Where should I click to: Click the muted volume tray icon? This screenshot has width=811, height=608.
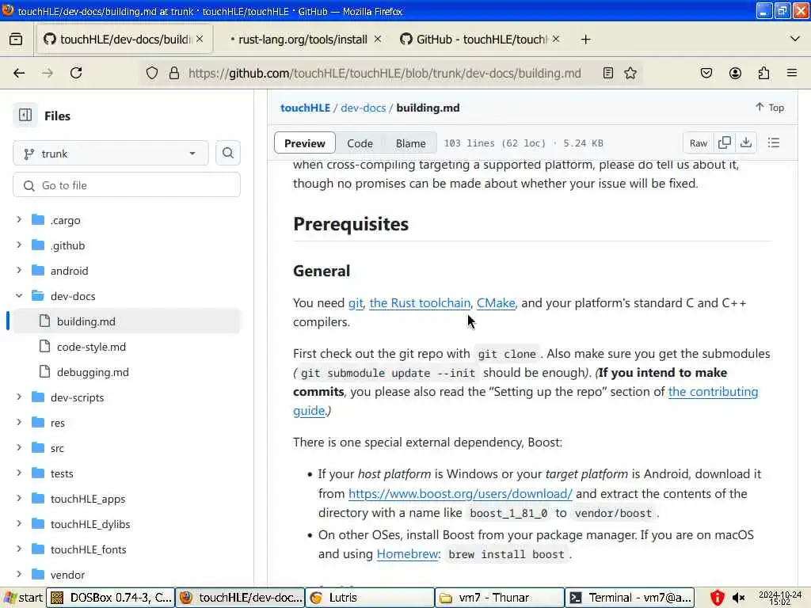coord(739,598)
